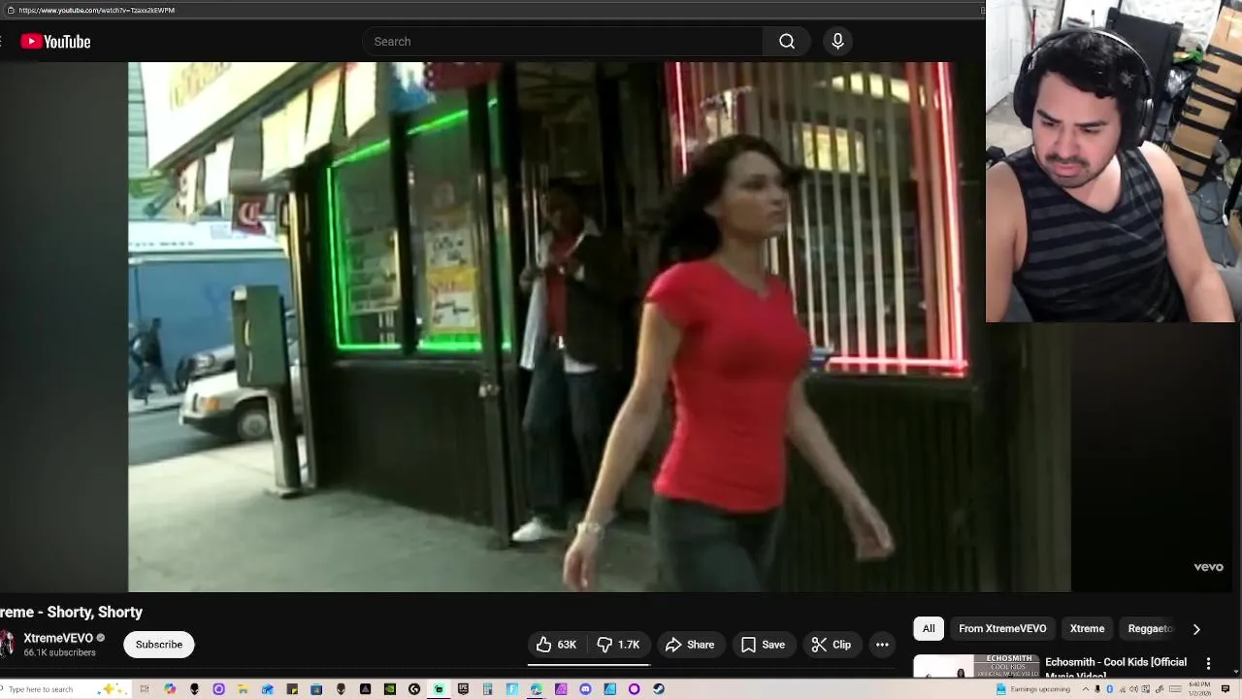Subscribe to XtremeVEVO
The height and width of the screenshot is (699, 1242).
(159, 645)
